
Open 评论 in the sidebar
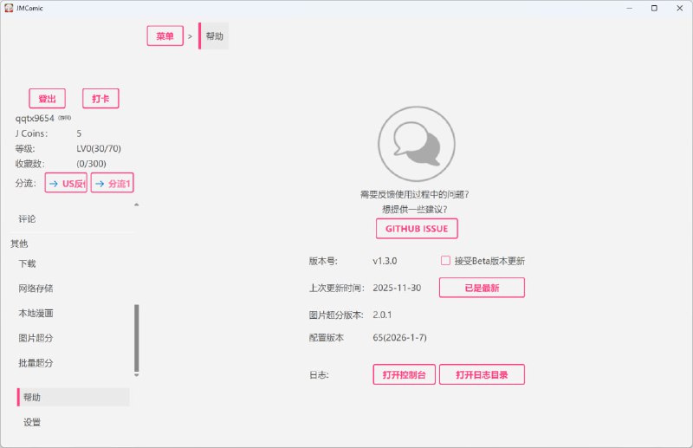pos(27,219)
